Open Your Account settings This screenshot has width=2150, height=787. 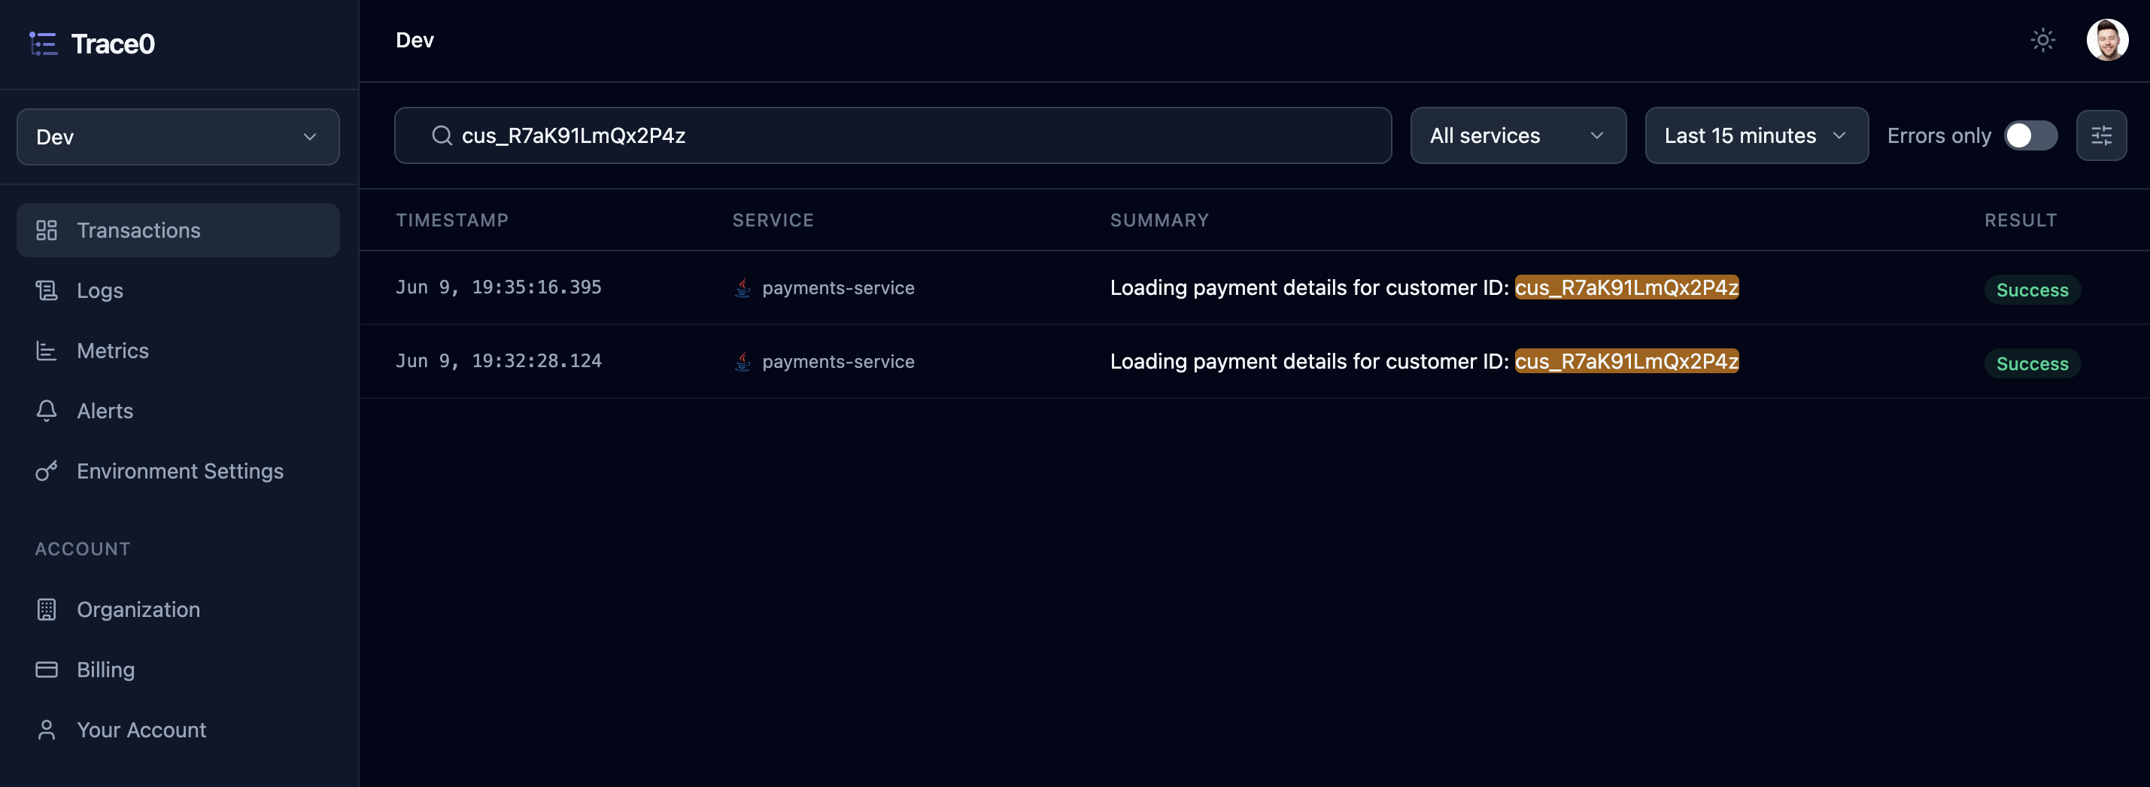[x=178, y=729]
